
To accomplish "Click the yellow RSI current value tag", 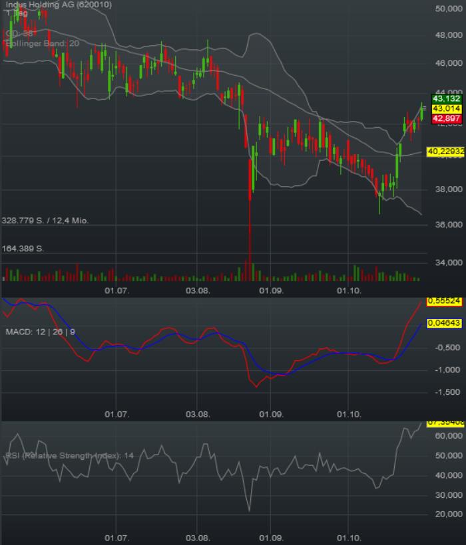I will [444, 423].
